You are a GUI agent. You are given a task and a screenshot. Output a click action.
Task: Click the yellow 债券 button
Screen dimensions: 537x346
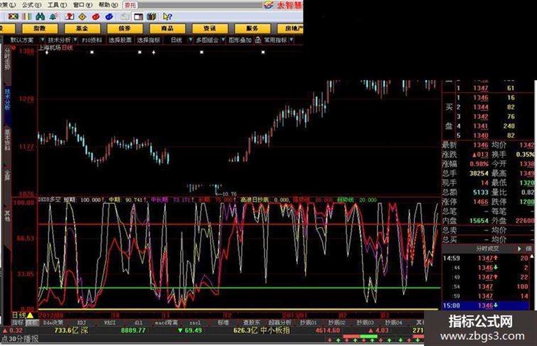point(124,28)
